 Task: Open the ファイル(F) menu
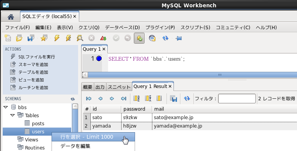[x=17, y=28]
